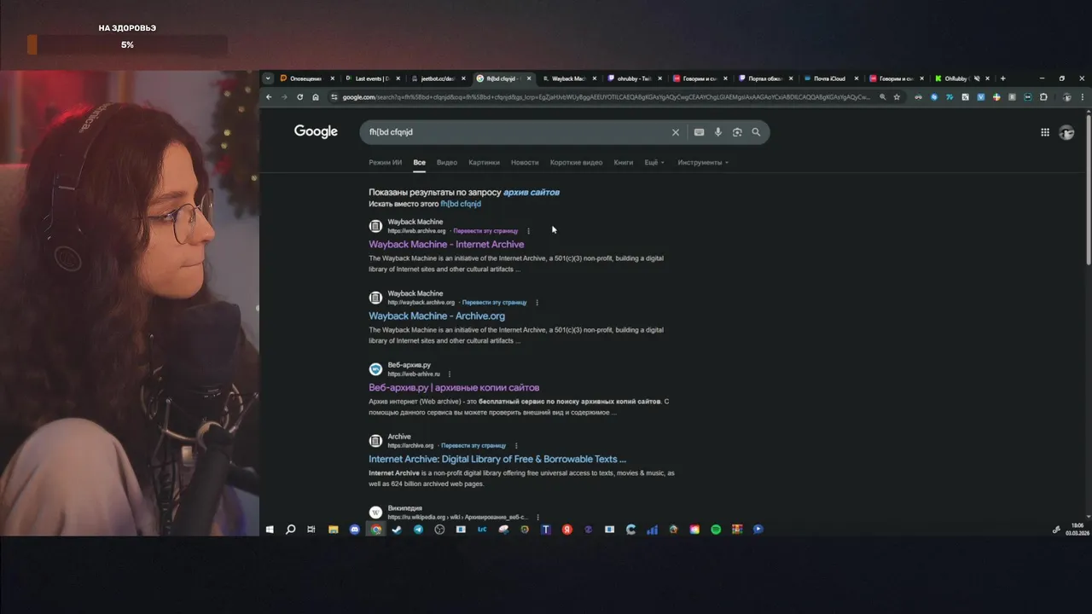Click the taskbar clock showing 18:06
This screenshot has height=614, width=1092.
coord(1077,530)
